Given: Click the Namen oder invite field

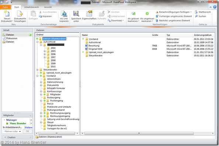Looking at the screenshot, I should [x=12, y=131].
